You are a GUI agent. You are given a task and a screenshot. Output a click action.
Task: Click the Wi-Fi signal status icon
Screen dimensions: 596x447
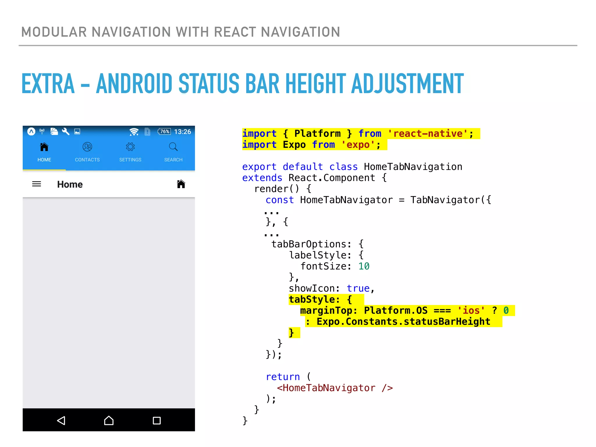[x=134, y=132]
